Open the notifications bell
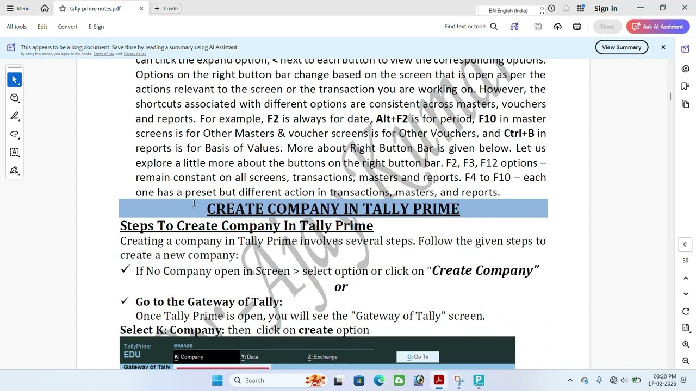Image resolution: width=696 pixels, height=391 pixels. pos(566,8)
